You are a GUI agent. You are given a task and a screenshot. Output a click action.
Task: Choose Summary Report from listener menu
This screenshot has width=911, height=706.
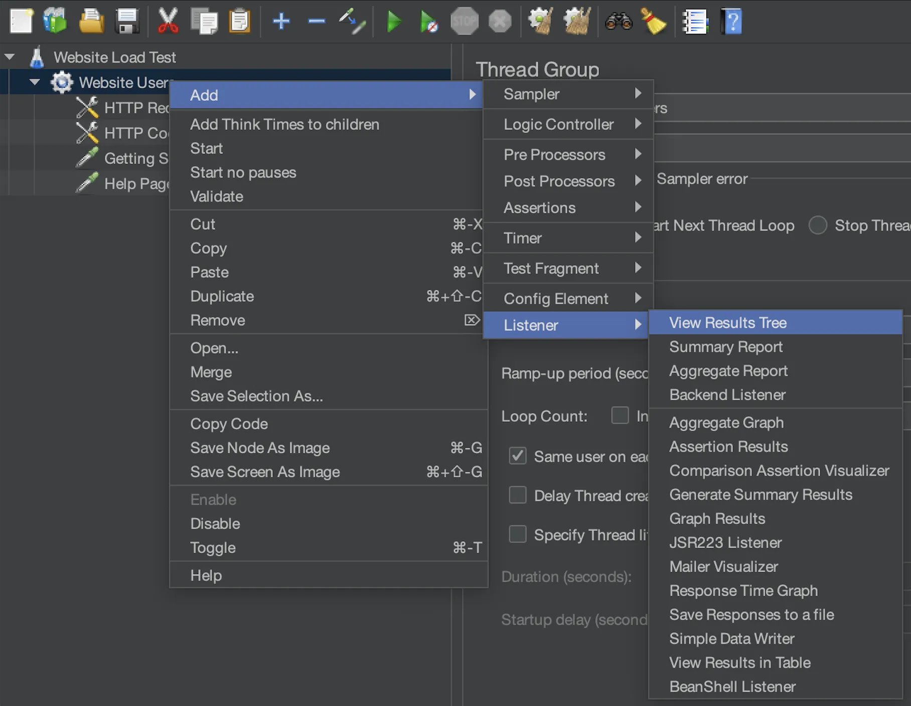coord(725,346)
